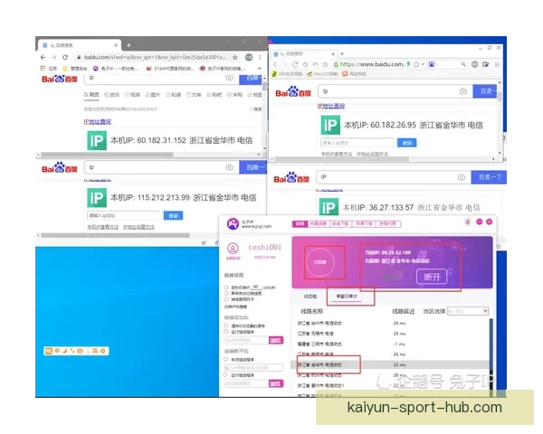Viewport: 543px width, 434px height.
Task: Click 查询 in the 360 browser's IP lookup
Action: (407, 143)
